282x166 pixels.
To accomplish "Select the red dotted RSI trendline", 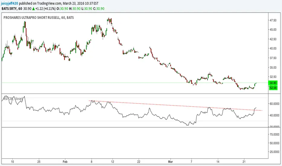I will [176, 106].
